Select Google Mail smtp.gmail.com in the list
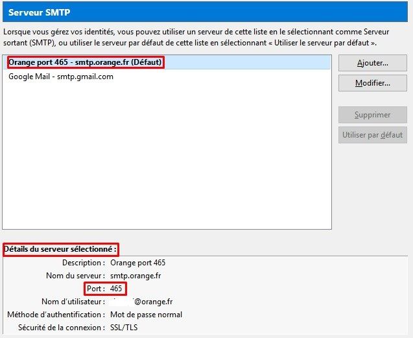This screenshot has height=338, width=413. tap(61, 77)
